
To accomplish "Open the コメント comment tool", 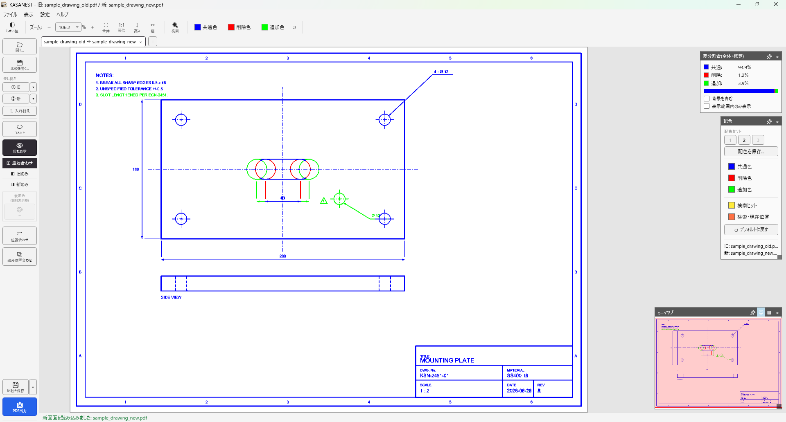I will 20,129.
